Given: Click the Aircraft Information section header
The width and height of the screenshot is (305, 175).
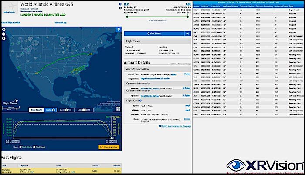Looking at the screenshot, I should click(157, 69).
